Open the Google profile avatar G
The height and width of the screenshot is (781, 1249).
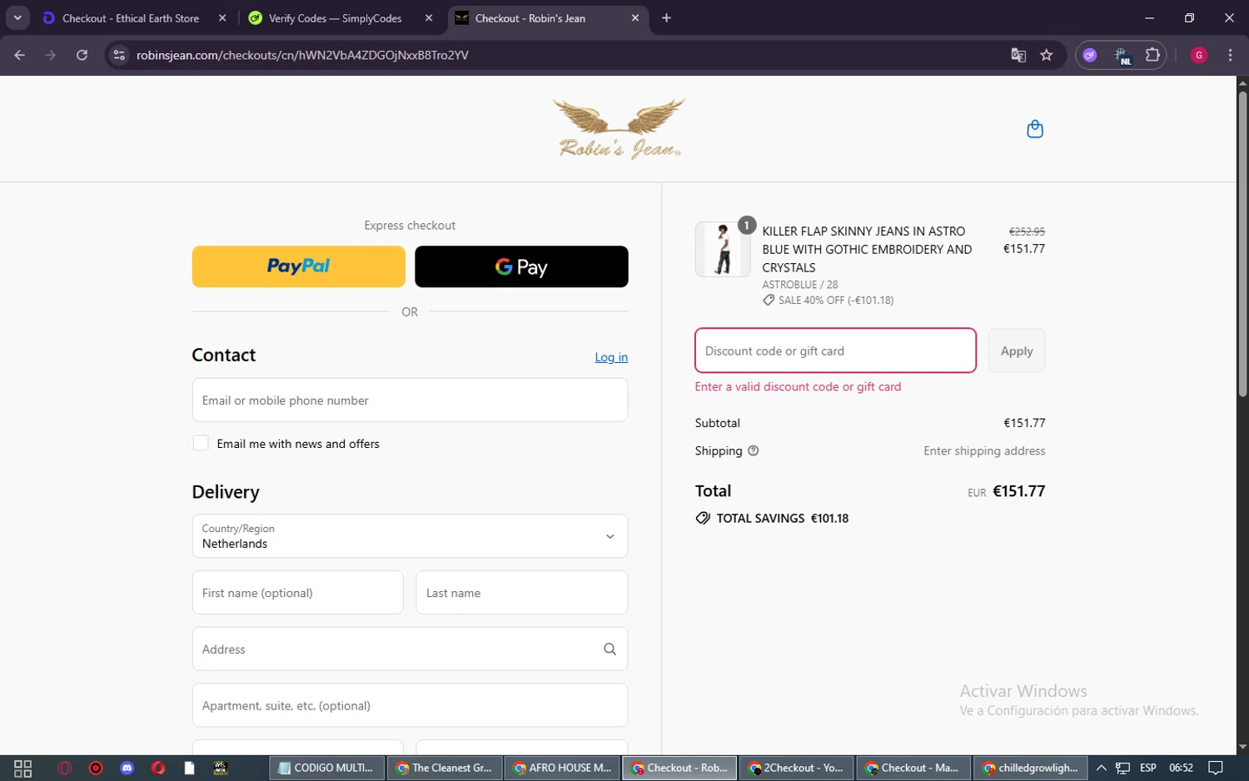1199,55
